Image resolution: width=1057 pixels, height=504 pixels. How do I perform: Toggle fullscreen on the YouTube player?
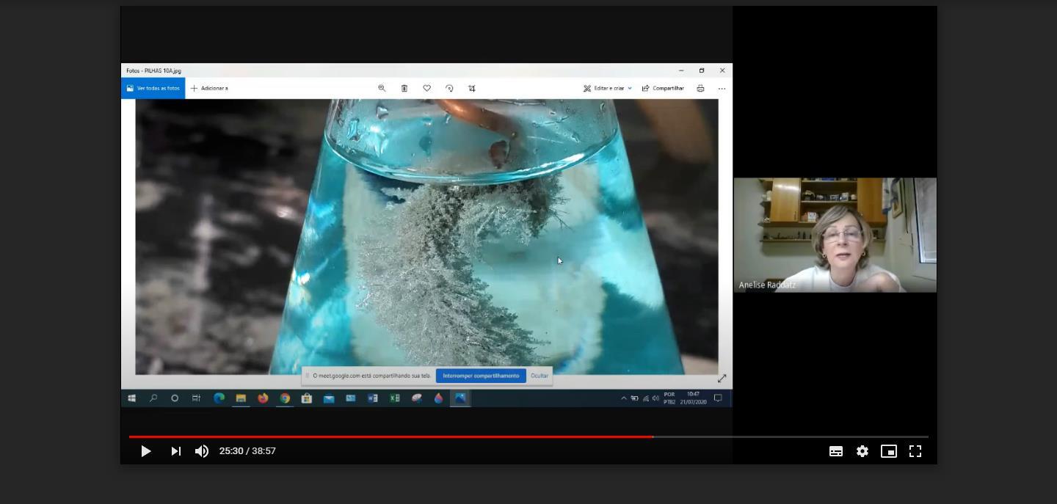pyautogui.click(x=915, y=451)
